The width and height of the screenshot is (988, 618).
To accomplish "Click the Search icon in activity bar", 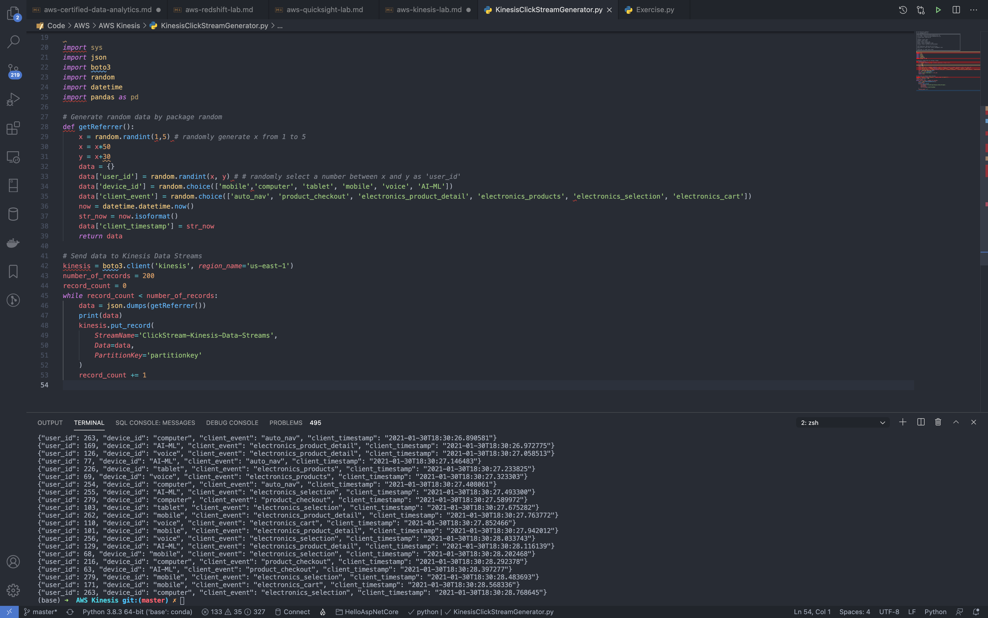I will (13, 41).
